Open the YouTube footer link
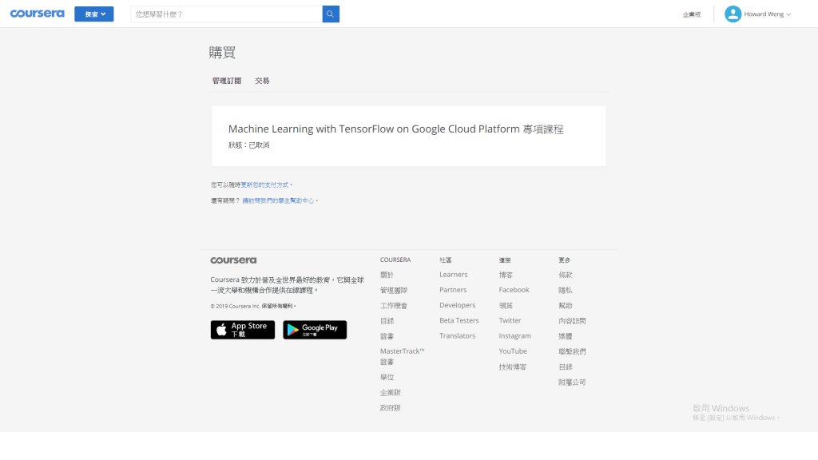This screenshot has height=460, width=818. click(512, 351)
